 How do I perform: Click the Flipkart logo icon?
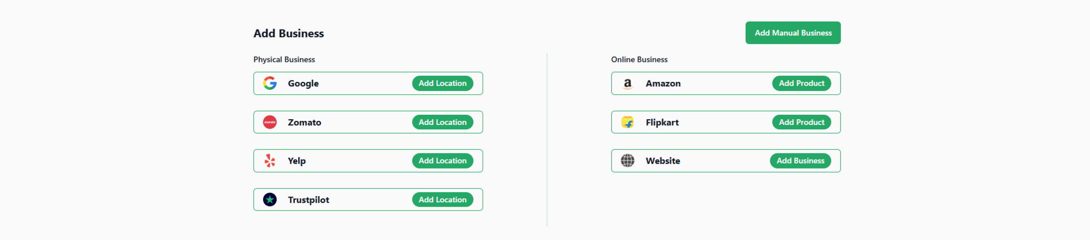pyautogui.click(x=627, y=122)
